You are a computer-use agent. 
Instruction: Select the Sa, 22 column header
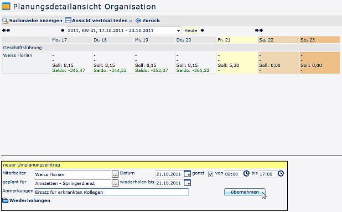278,40
